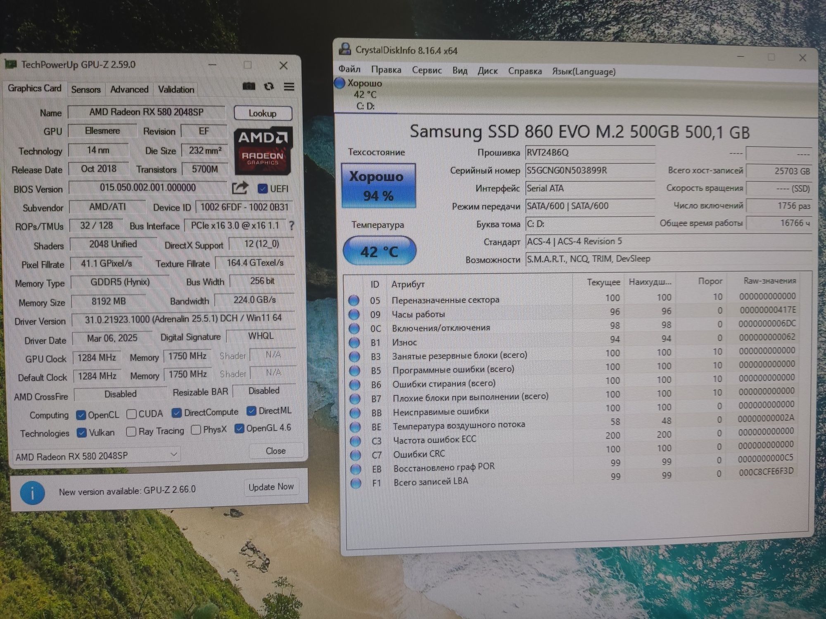Open the Вид menu
826x619 pixels.
tap(460, 71)
